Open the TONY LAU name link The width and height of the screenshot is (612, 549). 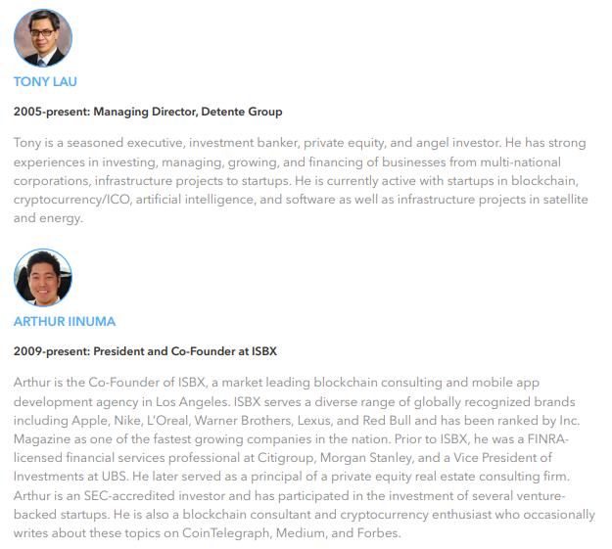pyautogui.click(x=45, y=82)
